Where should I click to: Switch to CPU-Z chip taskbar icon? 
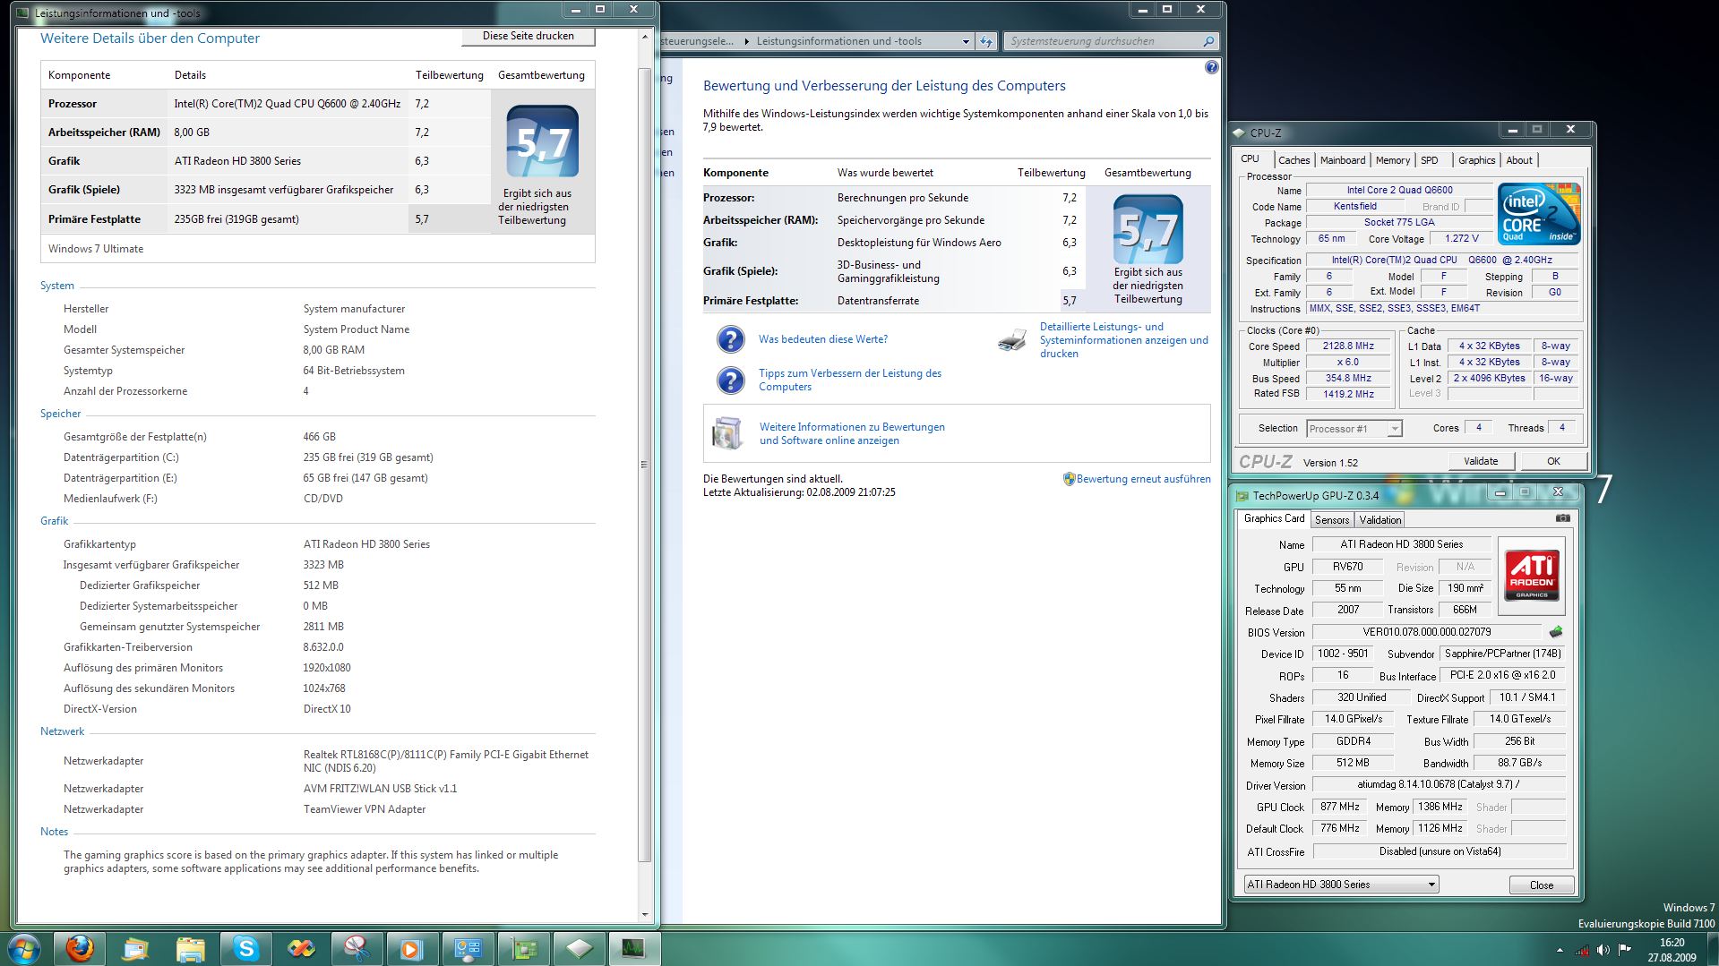579,948
